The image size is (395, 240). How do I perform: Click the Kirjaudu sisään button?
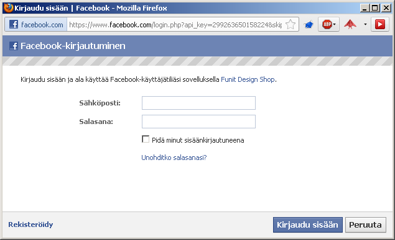point(307,224)
